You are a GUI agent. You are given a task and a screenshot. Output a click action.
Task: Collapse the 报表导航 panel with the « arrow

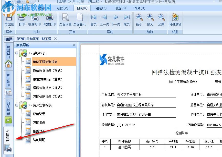pos(74,44)
